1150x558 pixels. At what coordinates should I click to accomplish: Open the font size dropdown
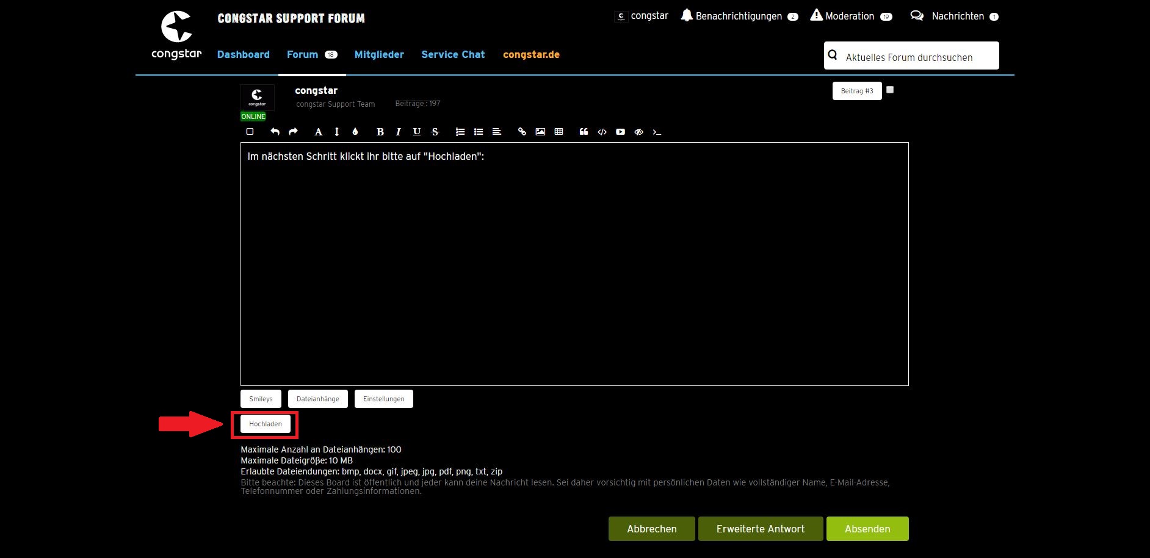[336, 132]
